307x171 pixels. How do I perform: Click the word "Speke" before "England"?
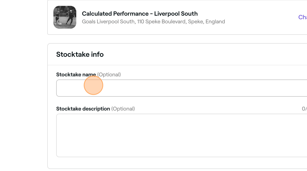click(x=195, y=22)
